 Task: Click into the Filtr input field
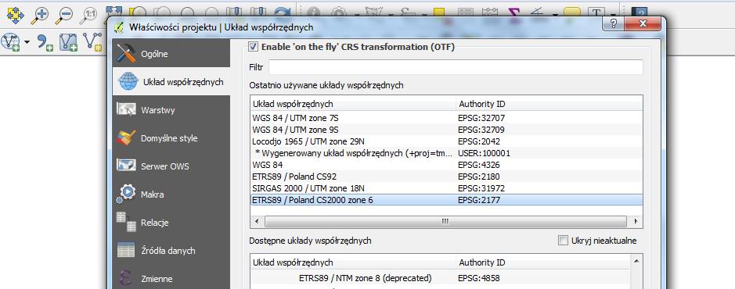(x=455, y=67)
